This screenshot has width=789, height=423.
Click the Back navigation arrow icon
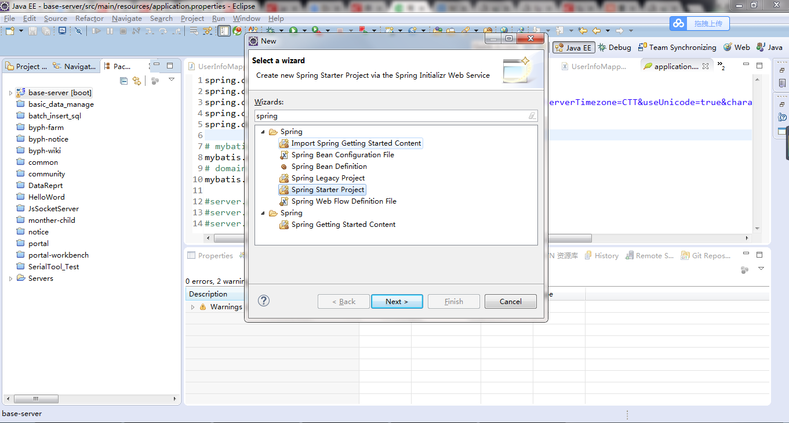[596, 30]
